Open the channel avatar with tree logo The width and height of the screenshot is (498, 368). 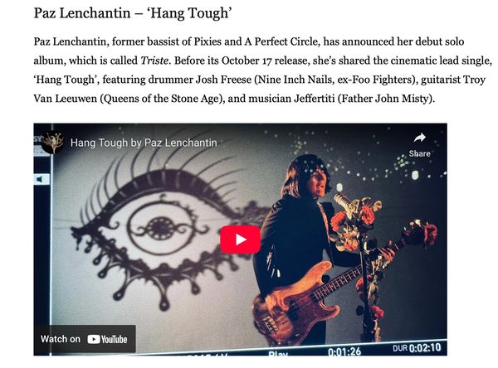click(52, 143)
